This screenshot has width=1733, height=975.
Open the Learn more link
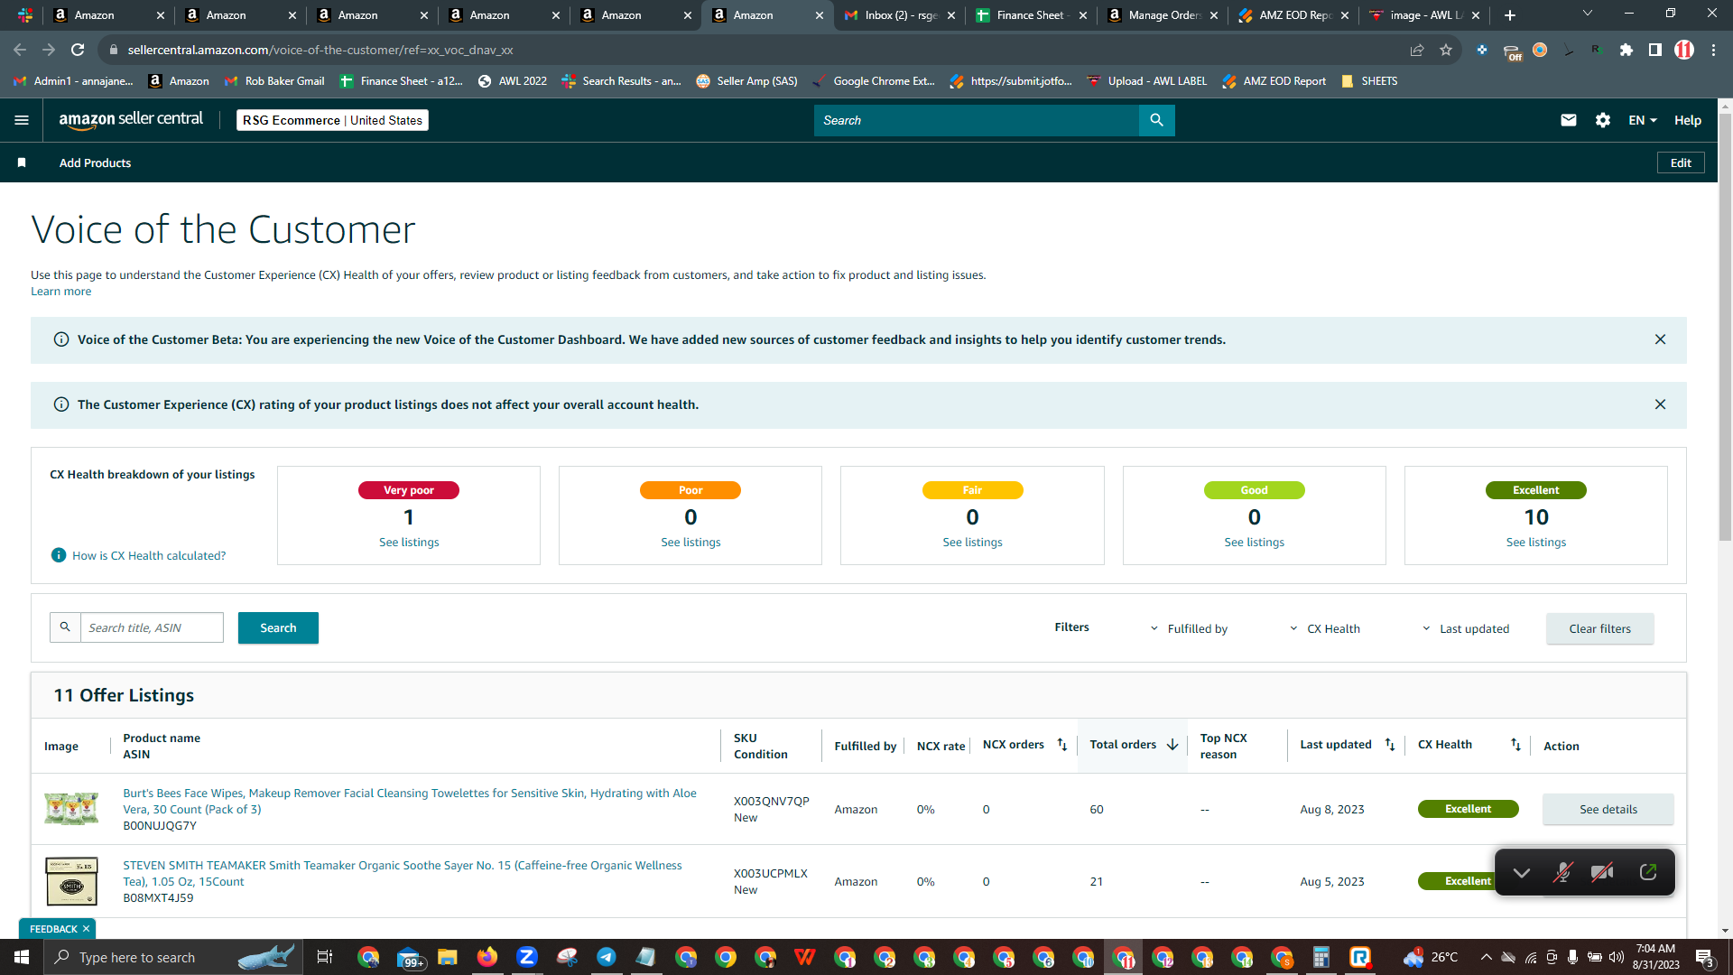click(60, 291)
